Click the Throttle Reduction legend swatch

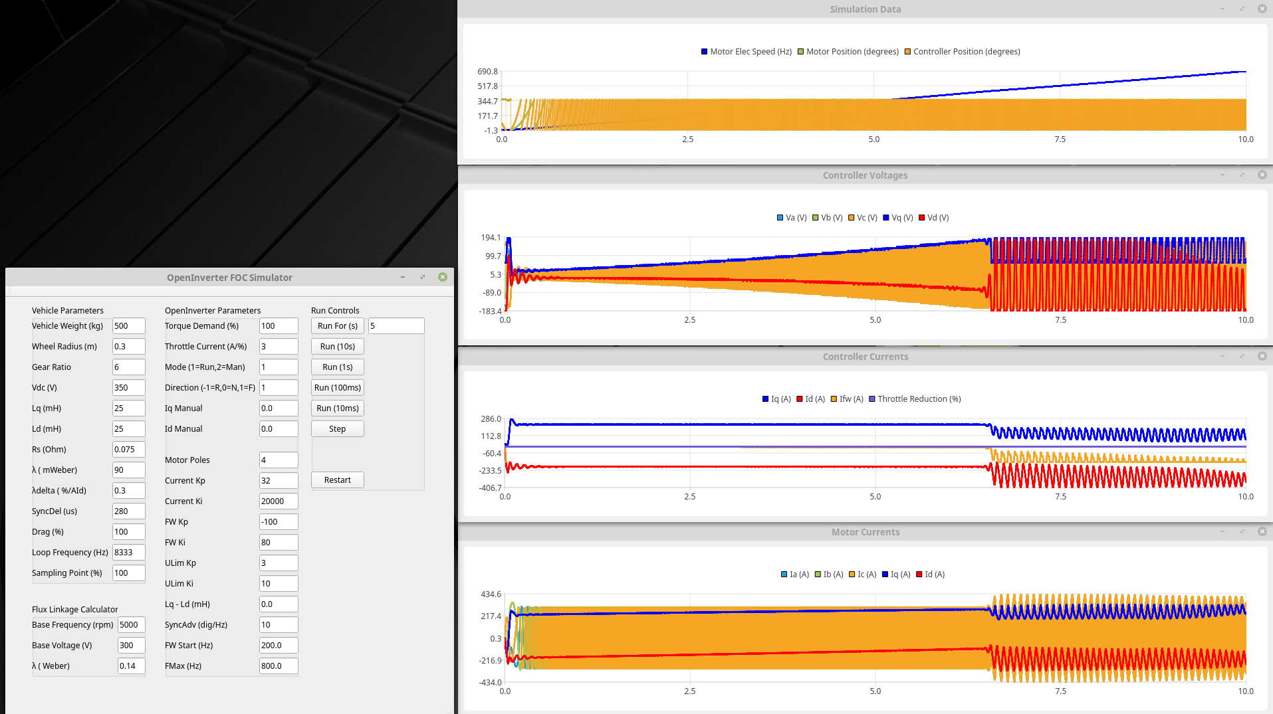click(x=872, y=399)
